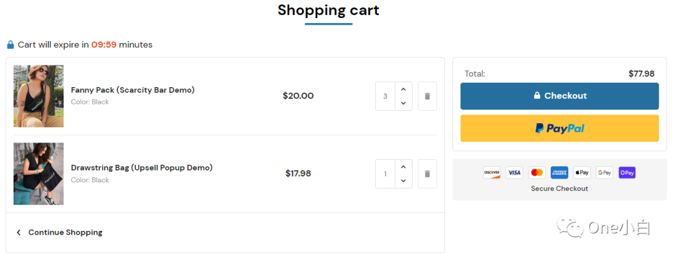This screenshot has width=673, height=257.
Task: Click the Discover card icon
Action: pyautogui.click(x=492, y=172)
